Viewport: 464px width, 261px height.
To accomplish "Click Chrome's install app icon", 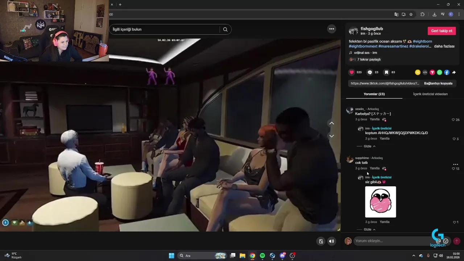I will [403, 14].
